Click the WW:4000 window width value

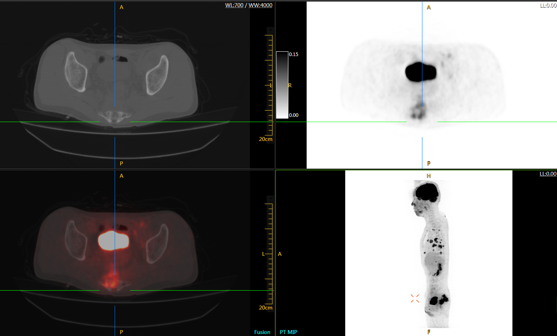coord(260,5)
